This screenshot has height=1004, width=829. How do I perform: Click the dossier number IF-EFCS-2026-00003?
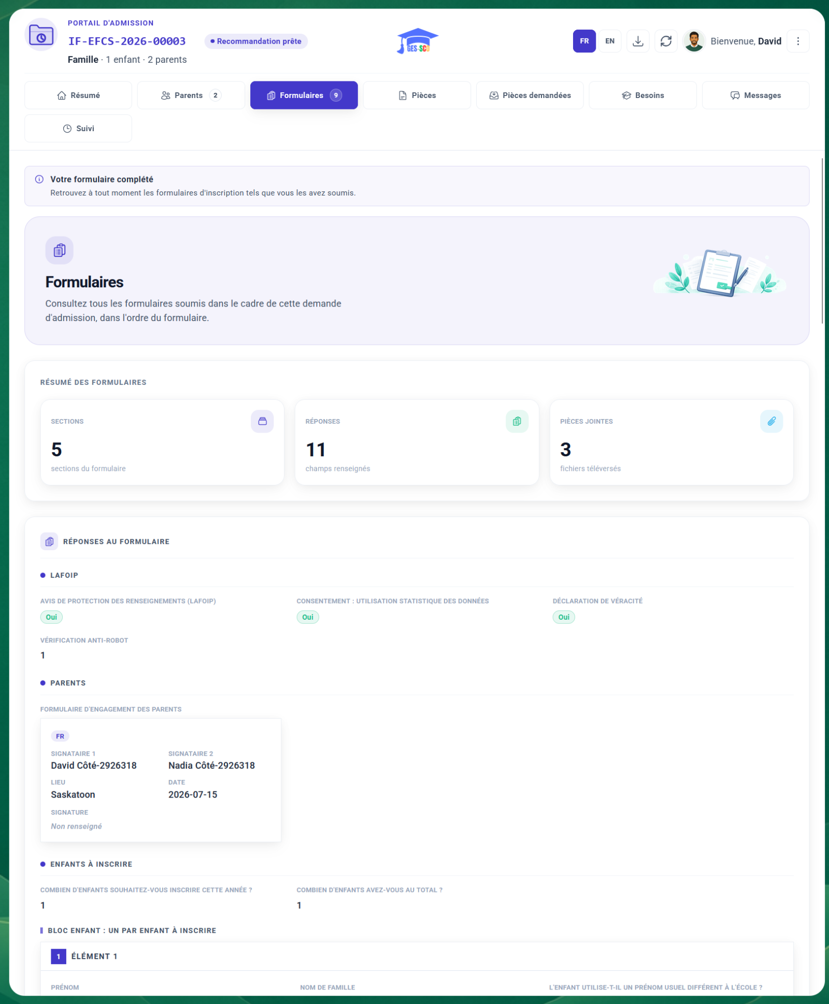click(127, 41)
